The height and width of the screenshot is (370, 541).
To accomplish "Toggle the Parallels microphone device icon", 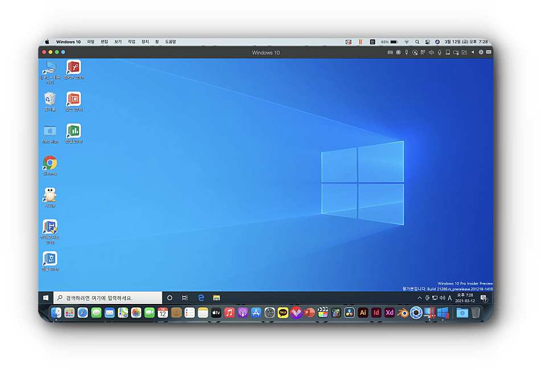I will (x=439, y=52).
